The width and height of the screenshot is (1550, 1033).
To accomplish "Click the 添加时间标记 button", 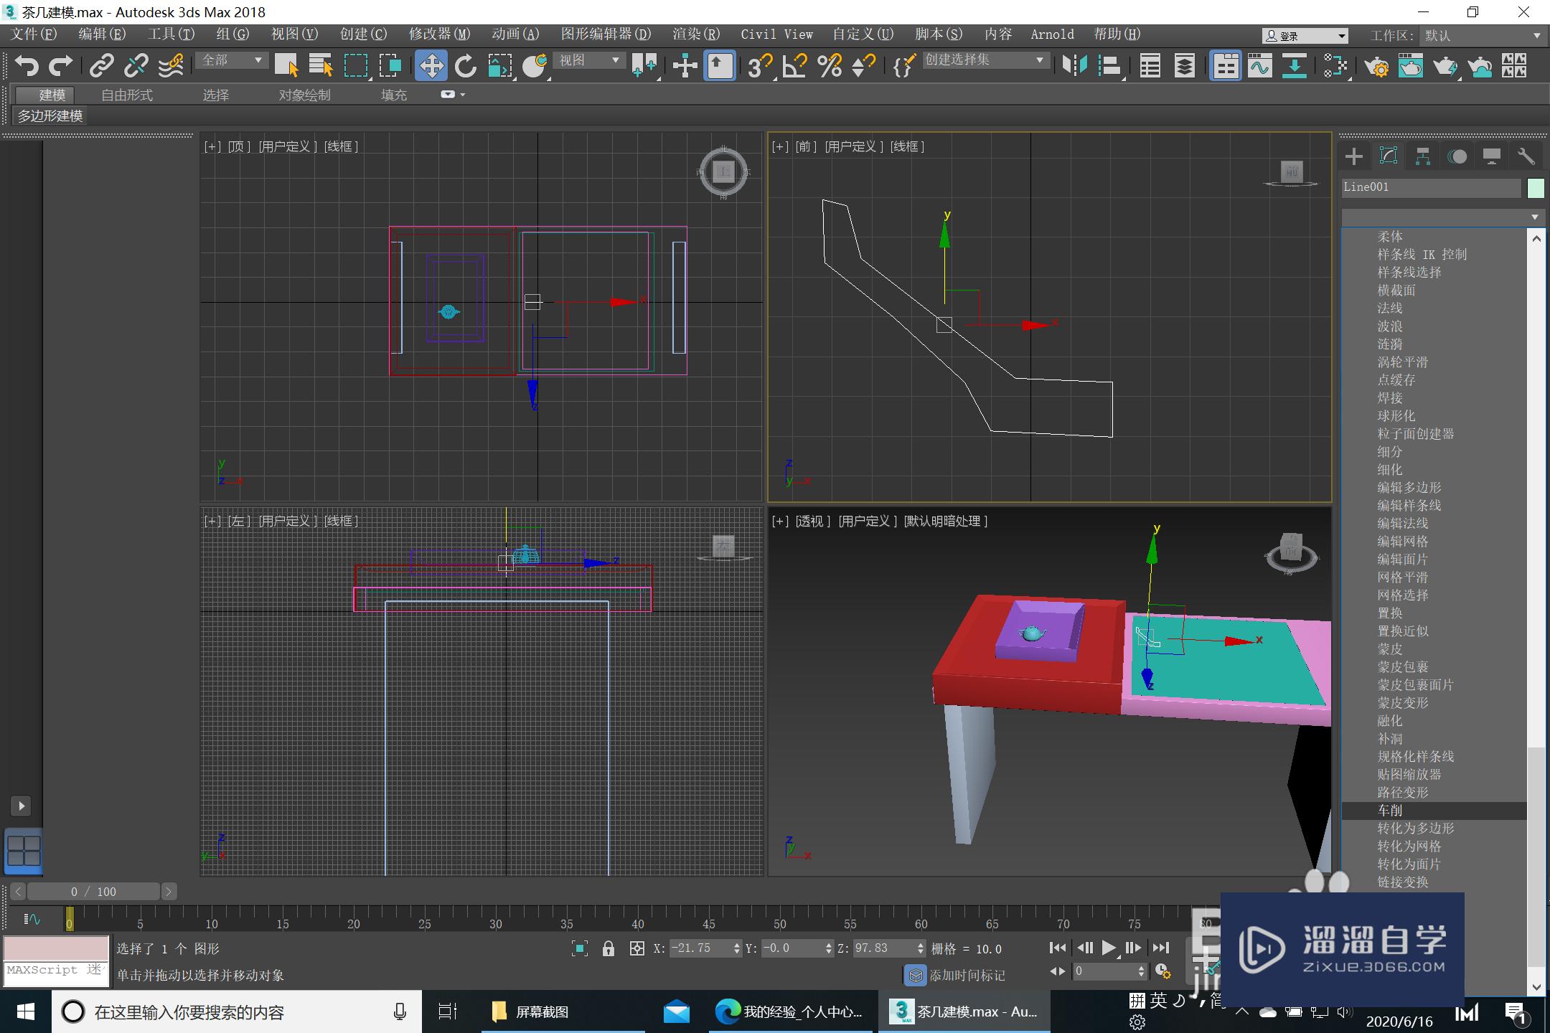I will 957,976.
